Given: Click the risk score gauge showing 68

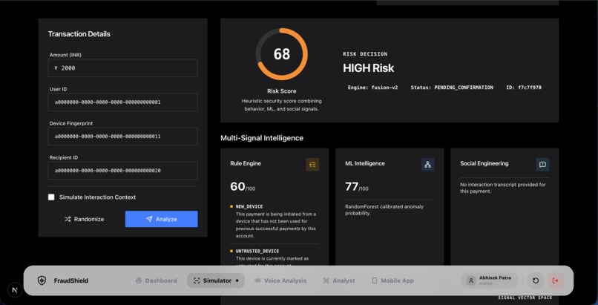Looking at the screenshot, I should click(281, 54).
